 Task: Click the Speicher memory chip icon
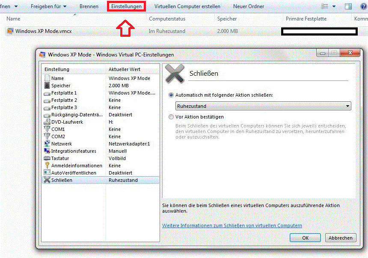(x=47, y=85)
